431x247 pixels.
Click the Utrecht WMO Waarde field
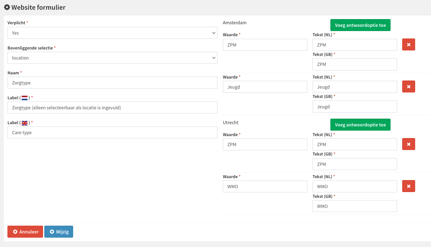click(265, 187)
